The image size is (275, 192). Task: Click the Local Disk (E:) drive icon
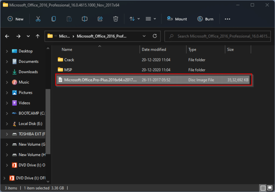pos(14,124)
